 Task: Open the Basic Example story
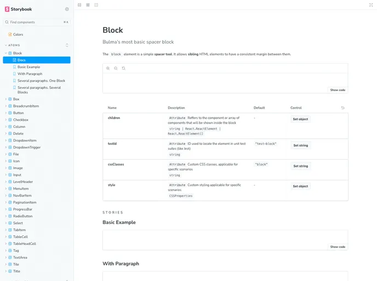click(x=28, y=67)
